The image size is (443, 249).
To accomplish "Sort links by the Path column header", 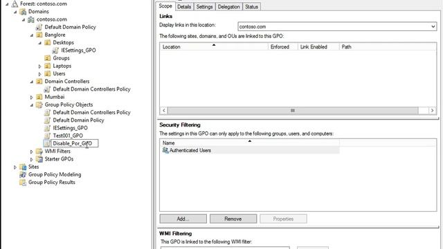I will (388, 47).
